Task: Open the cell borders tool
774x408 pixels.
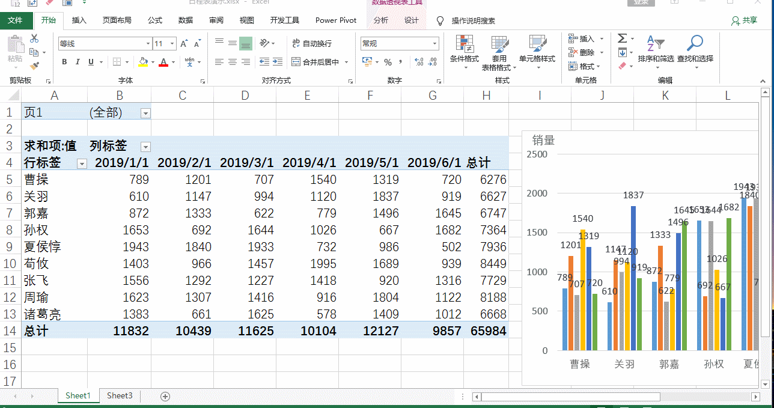Action: coord(117,62)
